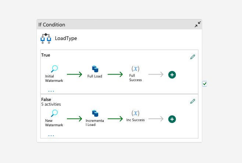Click arrow from Incremental Load to Inc Success
The width and height of the screenshot is (242, 163).
point(115,119)
